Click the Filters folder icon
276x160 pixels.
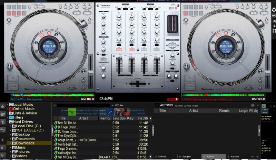(x=11, y=117)
